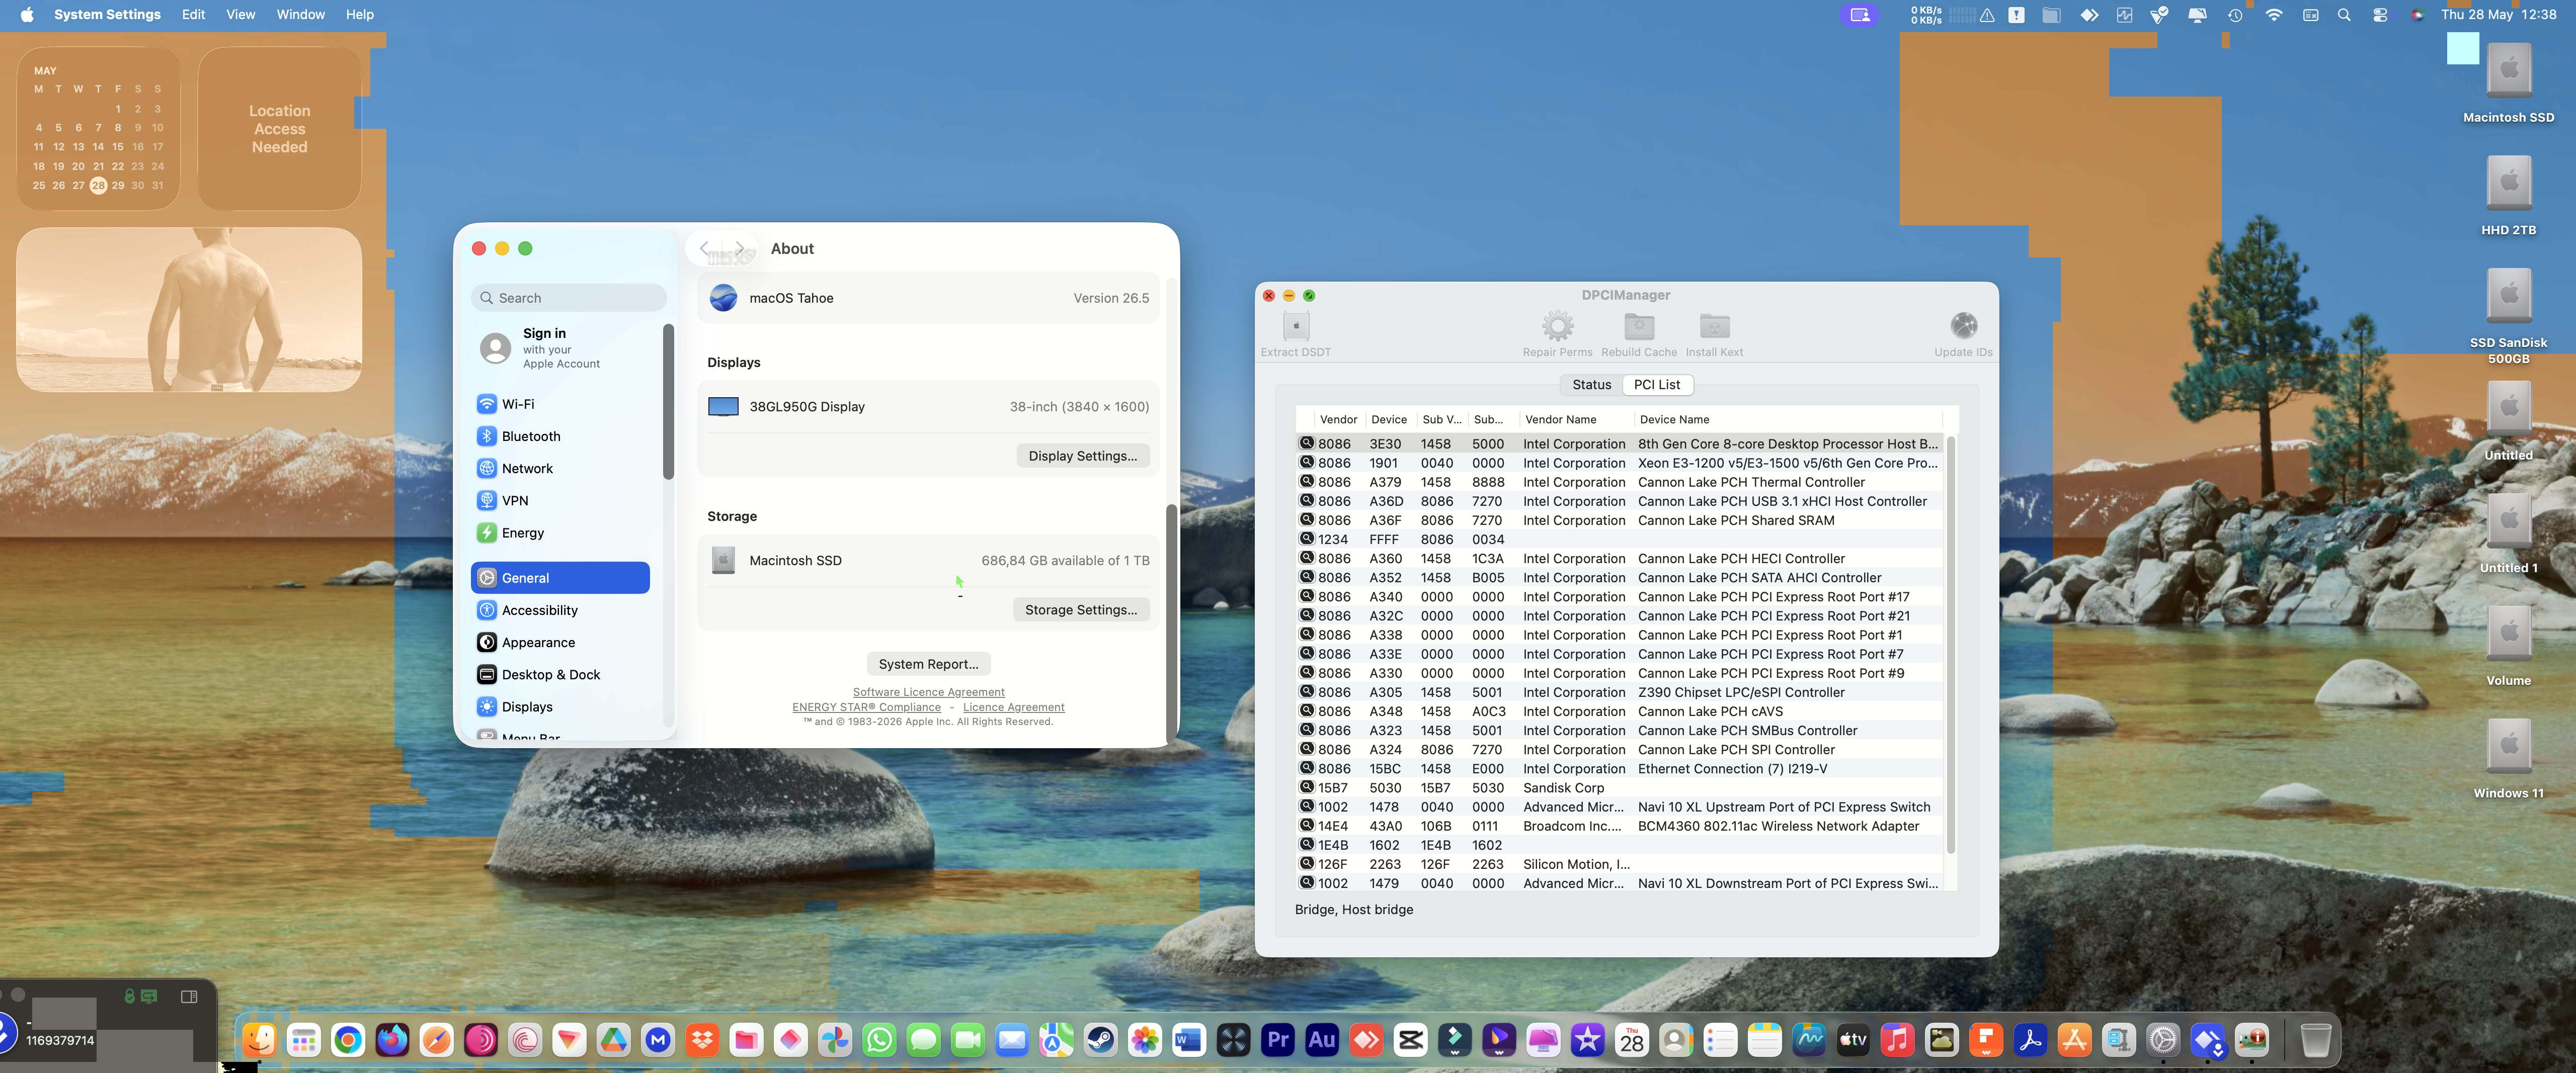Open the View menu
The height and width of the screenshot is (1073, 2576).
(240, 14)
